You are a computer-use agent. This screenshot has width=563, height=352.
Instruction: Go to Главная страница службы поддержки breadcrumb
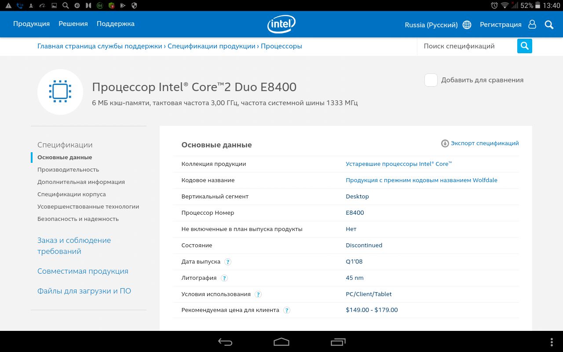[100, 46]
